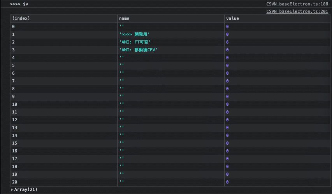
Task: Open CSVN_baseElectron.ts:201 source link
Action: (x=297, y=11)
